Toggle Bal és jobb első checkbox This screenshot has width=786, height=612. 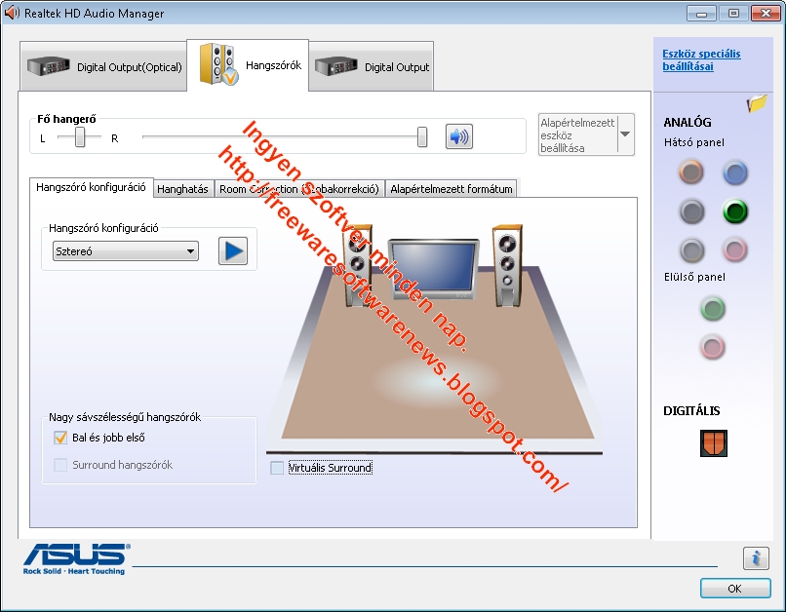[60, 438]
